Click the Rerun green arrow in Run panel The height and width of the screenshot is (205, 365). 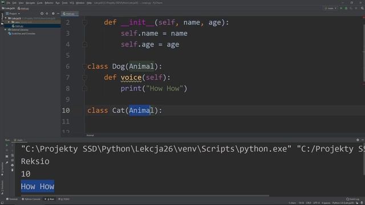tap(7, 145)
